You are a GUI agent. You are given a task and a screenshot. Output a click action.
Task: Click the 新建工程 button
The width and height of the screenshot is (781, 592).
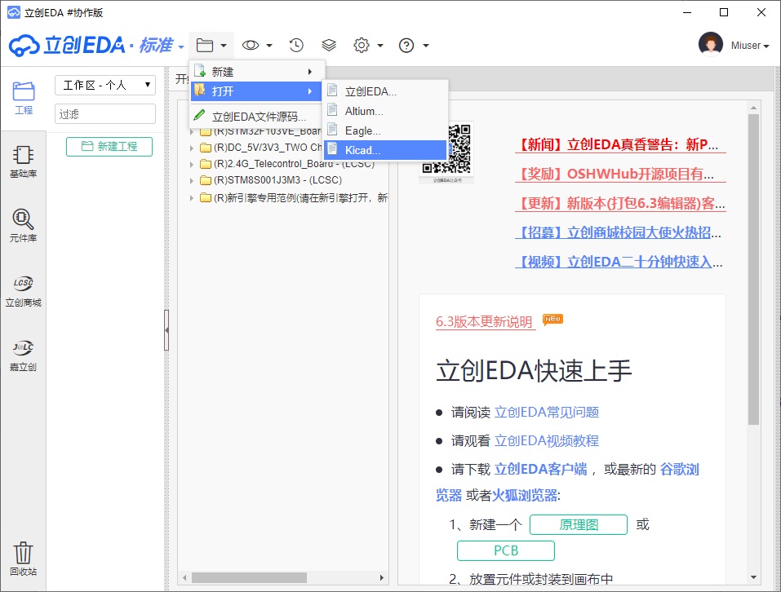click(109, 146)
